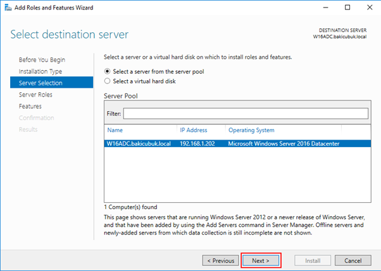Sort server pool by Name column
Screen dimensions: 381x271
click(115, 130)
